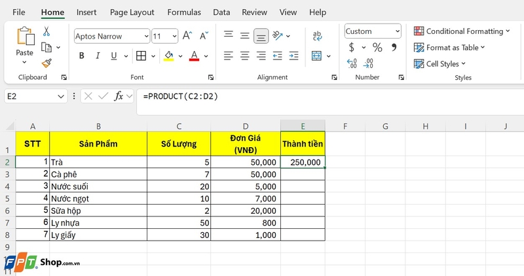
Task: Apply Accounting dollar number format
Action: [352, 47]
